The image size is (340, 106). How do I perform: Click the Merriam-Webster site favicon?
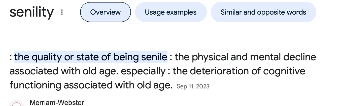(17, 103)
